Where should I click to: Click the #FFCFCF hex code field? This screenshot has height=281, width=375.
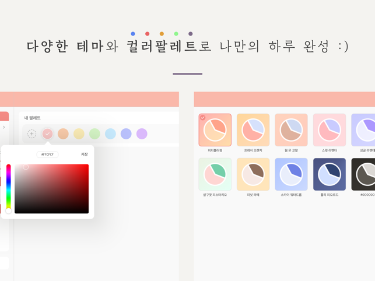pyautogui.click(x=47, y=154)
